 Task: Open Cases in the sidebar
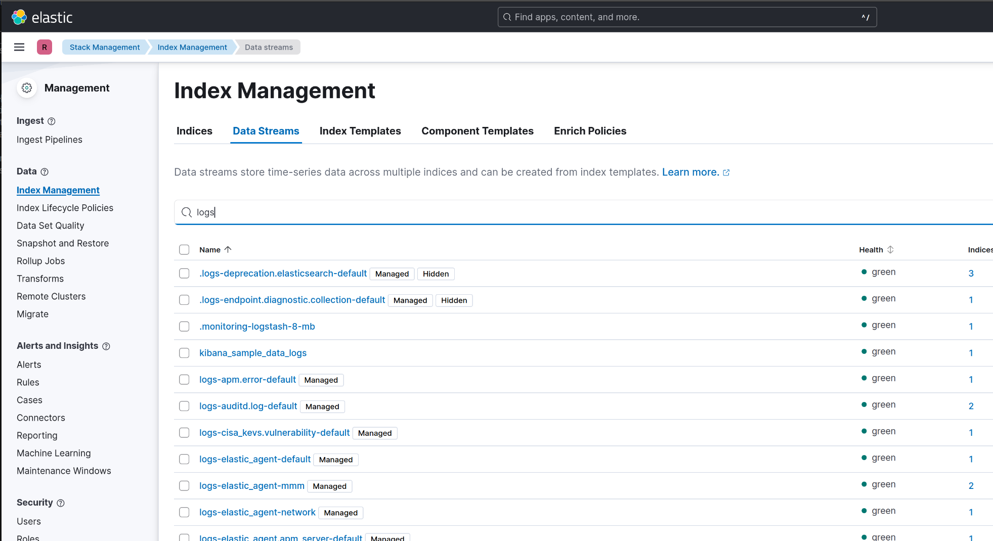(29, 400)
